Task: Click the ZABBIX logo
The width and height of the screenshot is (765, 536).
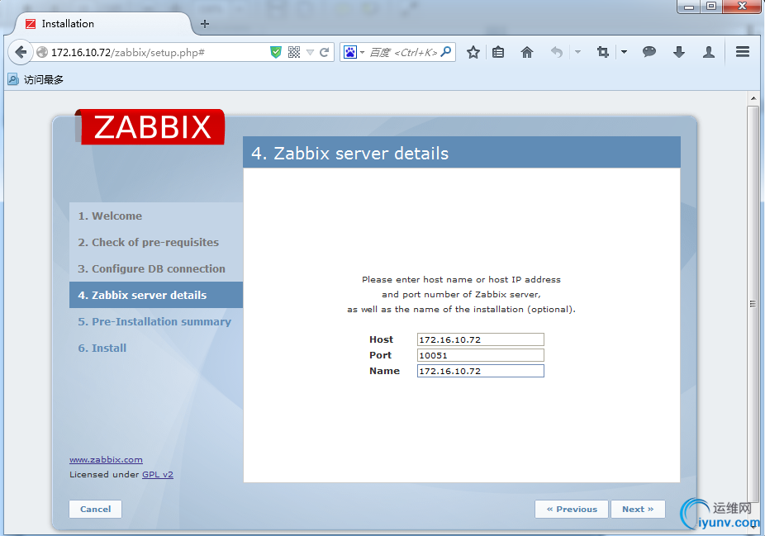Action: (x=150, y=127)
